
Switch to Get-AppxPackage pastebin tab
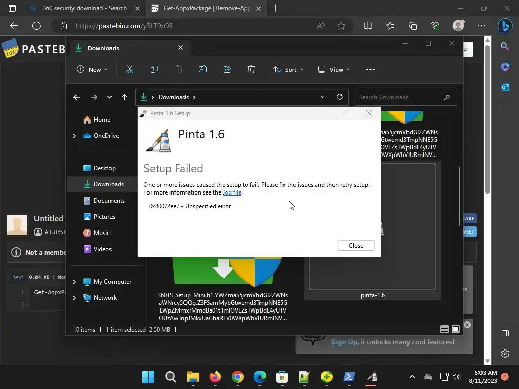(207, 8)
